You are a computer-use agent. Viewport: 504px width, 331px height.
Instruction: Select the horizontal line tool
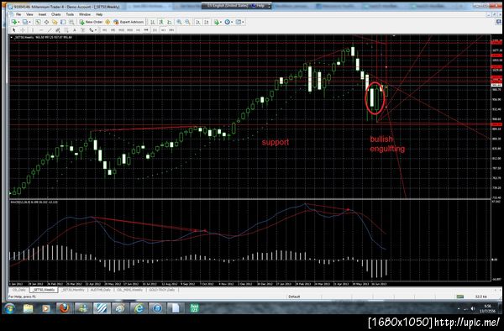41,30
